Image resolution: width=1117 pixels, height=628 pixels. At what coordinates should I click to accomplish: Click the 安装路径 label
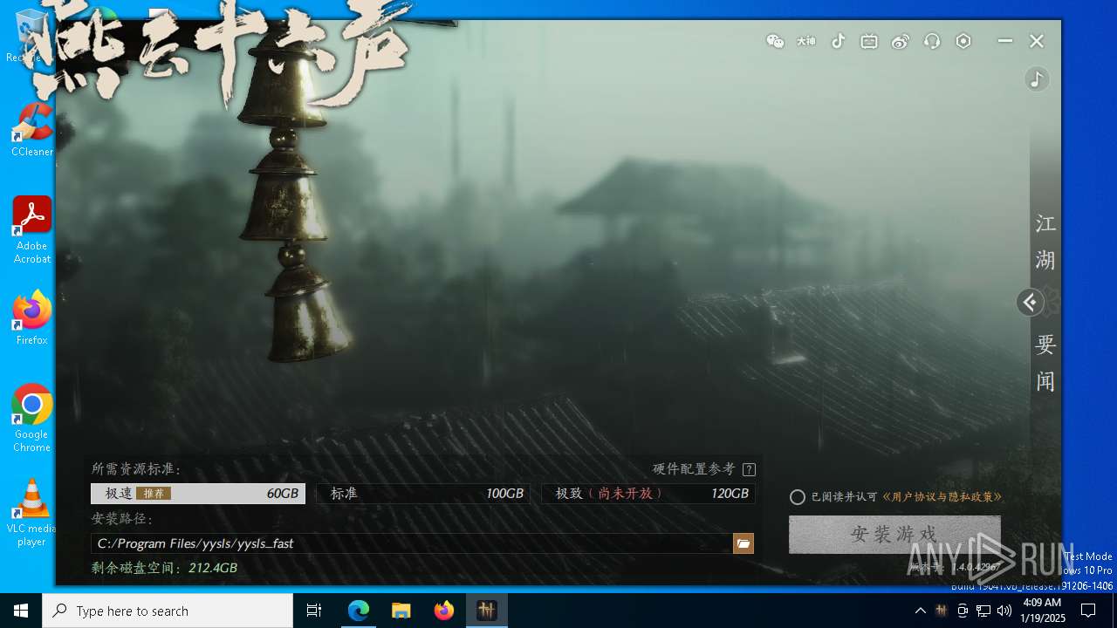tap(122, 519)
